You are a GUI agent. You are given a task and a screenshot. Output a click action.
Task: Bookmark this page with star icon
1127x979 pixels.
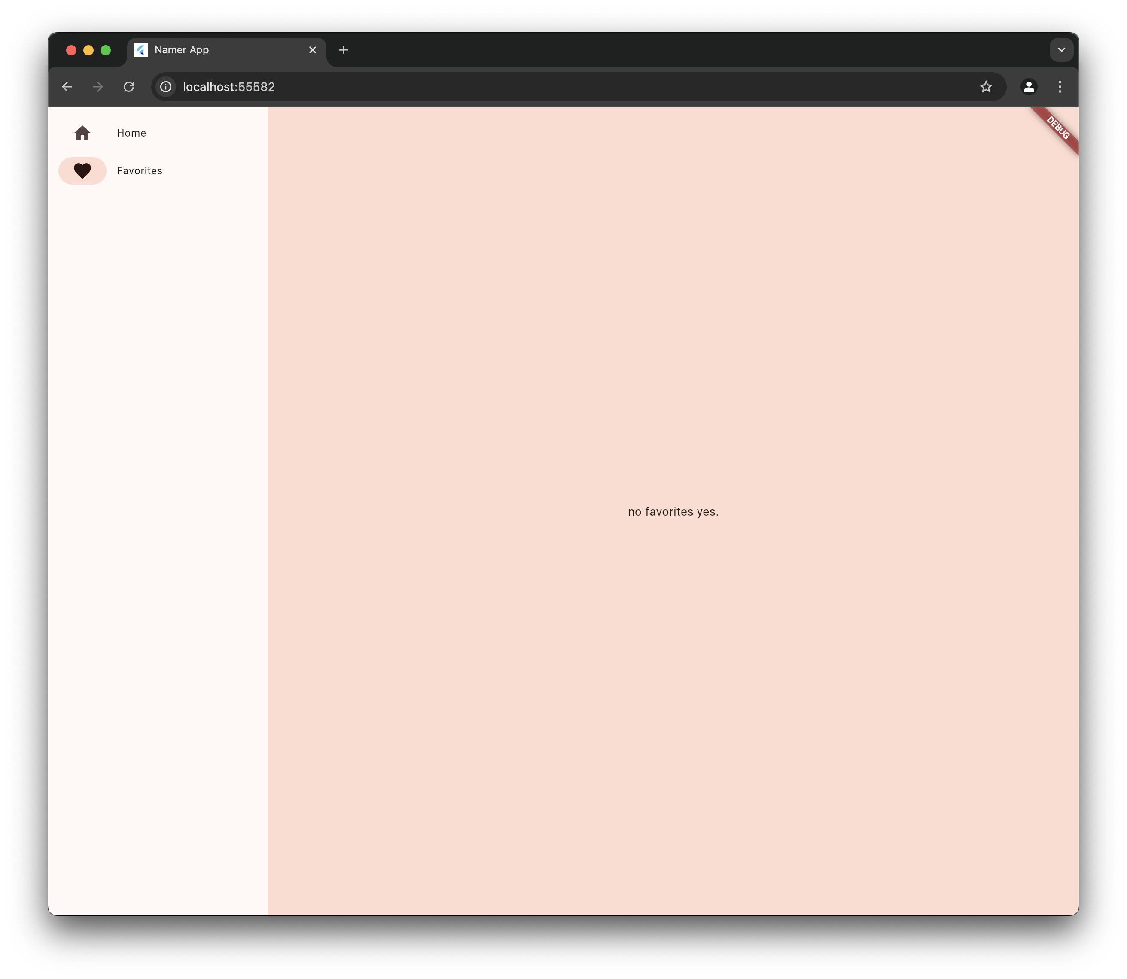(985, 87)
